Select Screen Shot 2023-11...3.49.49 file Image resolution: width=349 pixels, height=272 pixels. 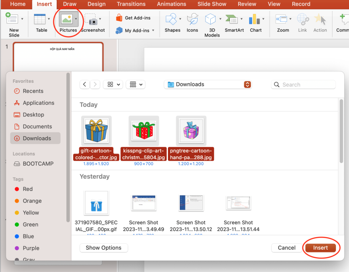point(144,203)
